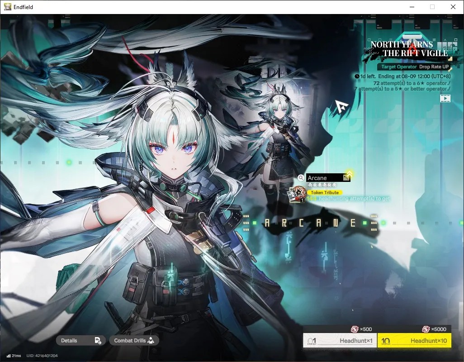The width and height of the screenshot is (464, 362).
Task: Open Arcane operator info arrow icon
Action: 346,177
